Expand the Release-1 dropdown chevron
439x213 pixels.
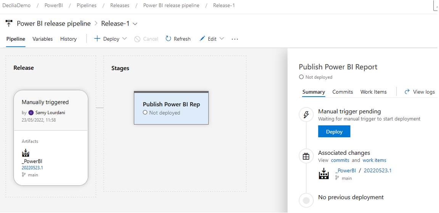point(135,24)
